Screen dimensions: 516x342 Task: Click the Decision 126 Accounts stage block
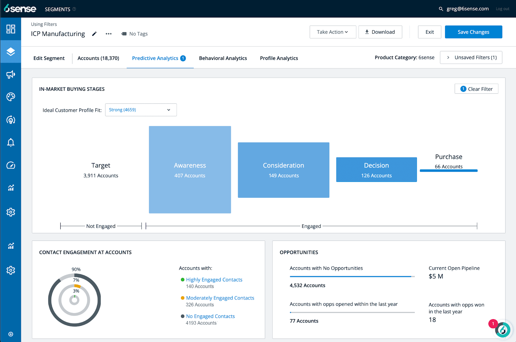click(x=376, y=170)
